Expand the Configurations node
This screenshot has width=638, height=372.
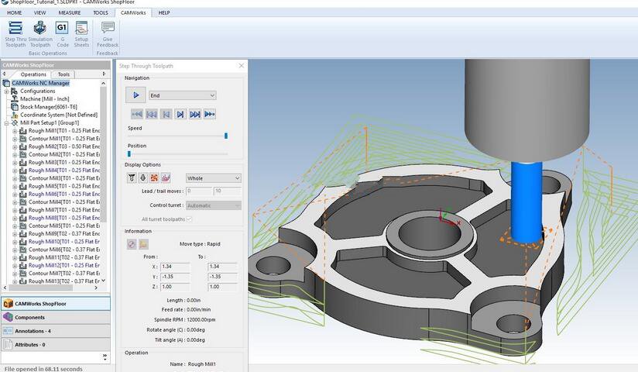click(6, 91)
